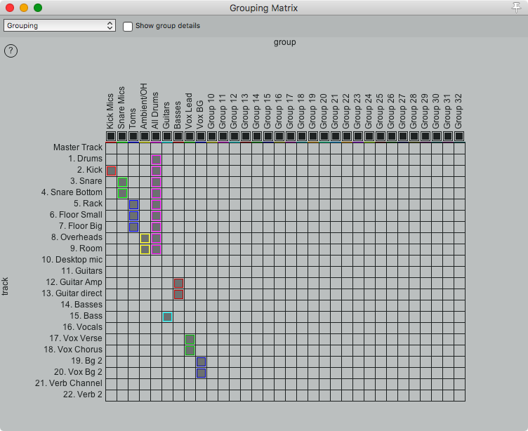
Task: Select the Toms group header box
Action: coord(133,136)
